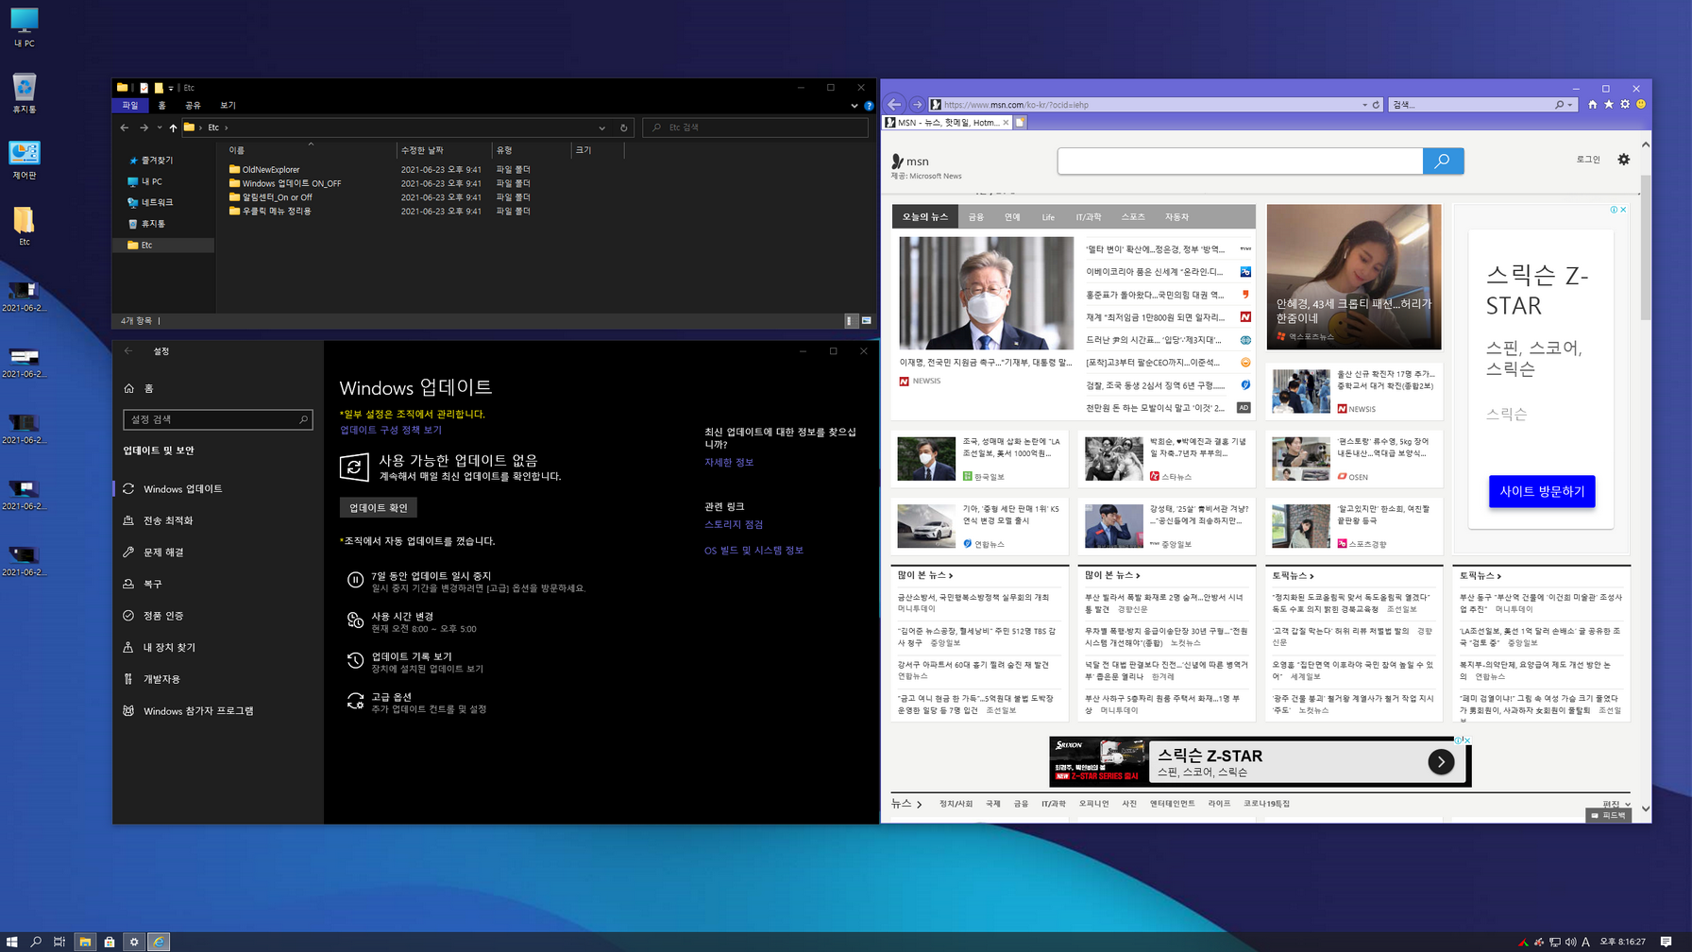Screen dimensions: 1692x952
Task: Open the 제어판 control panel desktop icon
Action: (25, 160)
